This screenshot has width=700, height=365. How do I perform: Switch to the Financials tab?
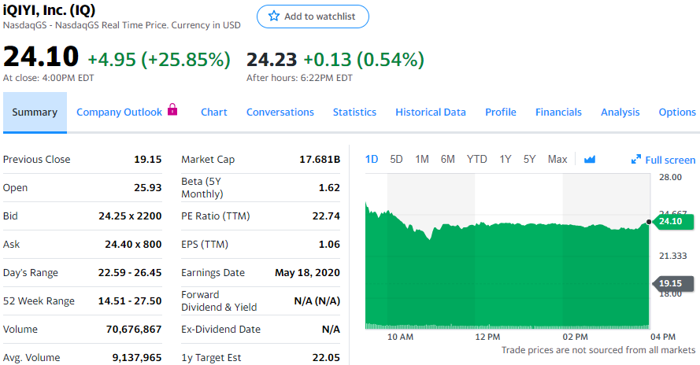pyautogui.click(x=558, y=112)
